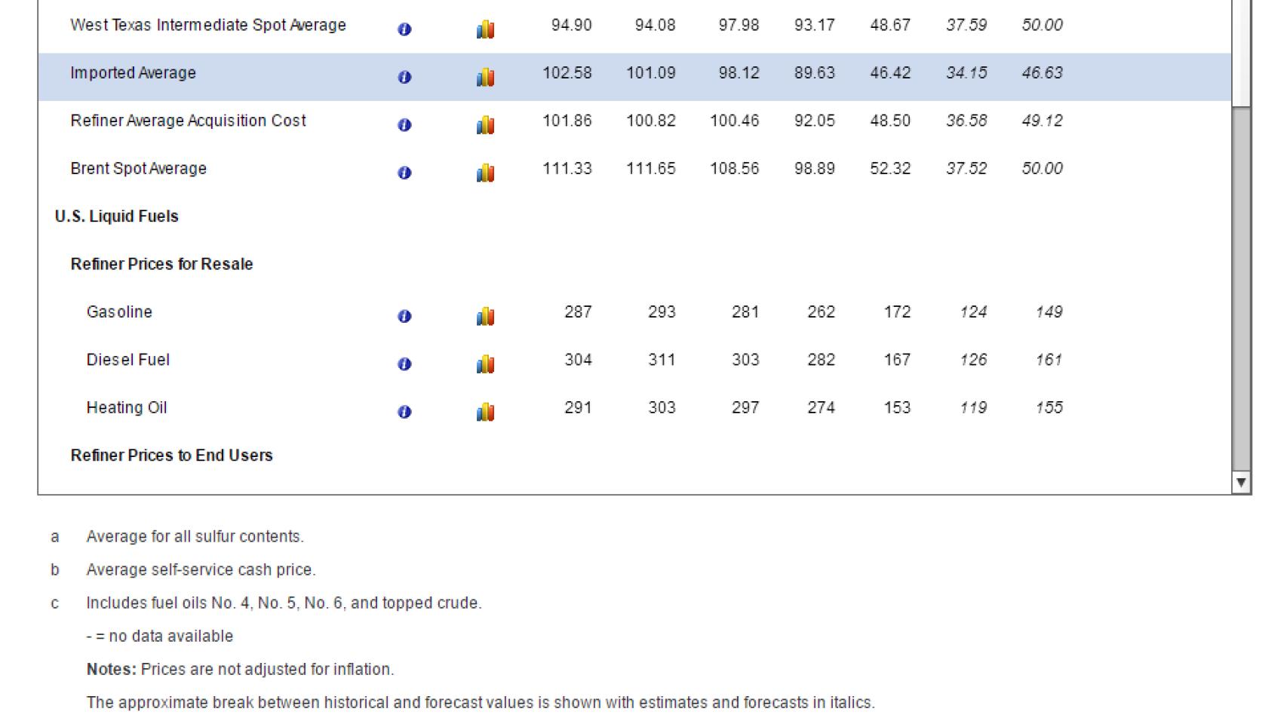Show chart for Heating Oil row

(486, 412)
